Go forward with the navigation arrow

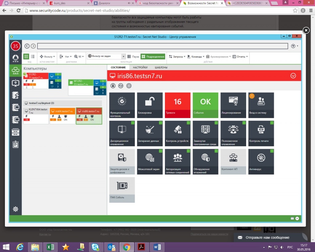[x=33, y=46]
